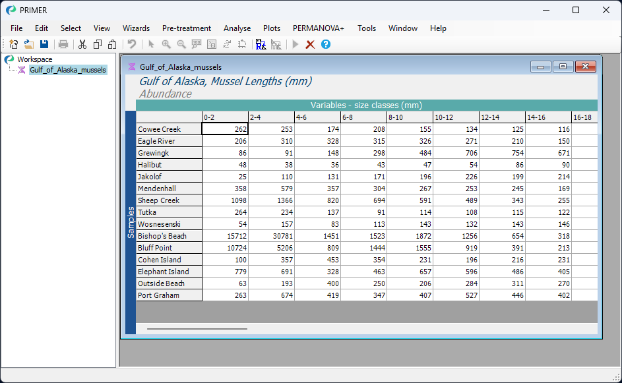
Task: Select the pointer tool icon
Action: point(151,44)
